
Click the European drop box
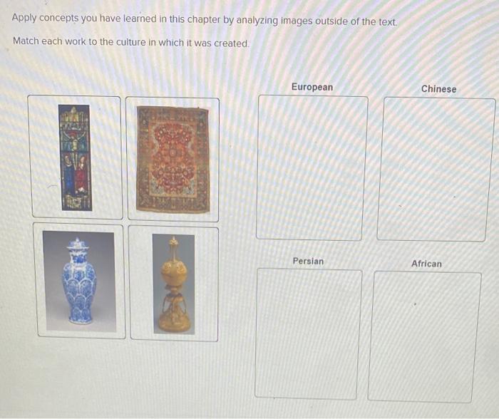[x=312, y=167]
